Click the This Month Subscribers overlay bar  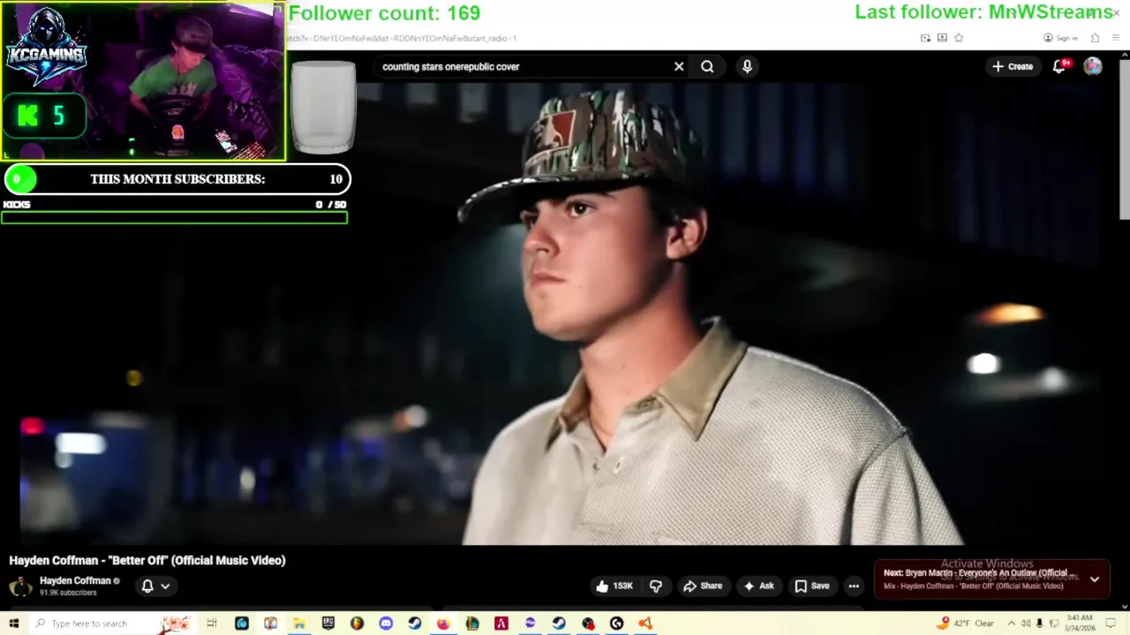[x=177, y=179]
